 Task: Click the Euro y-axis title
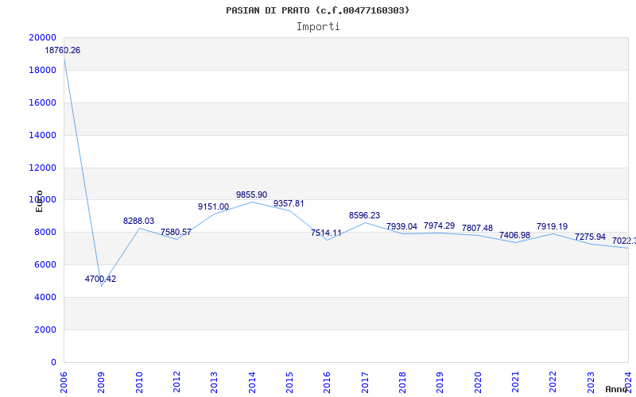click(40, 200)
